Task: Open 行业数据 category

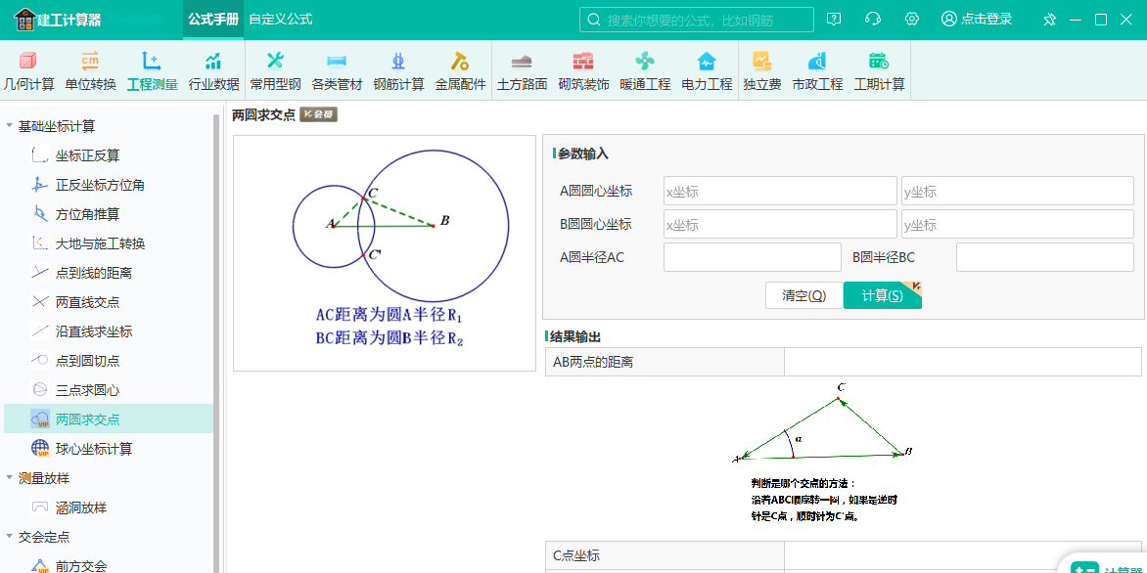Action: [213, 71]
